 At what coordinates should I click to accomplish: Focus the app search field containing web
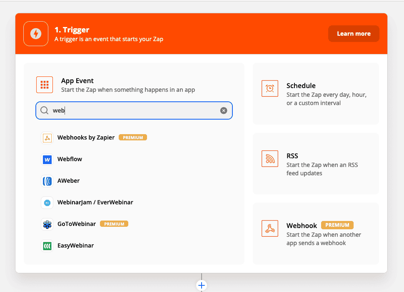pyautogui.click(x=134, y=110)
